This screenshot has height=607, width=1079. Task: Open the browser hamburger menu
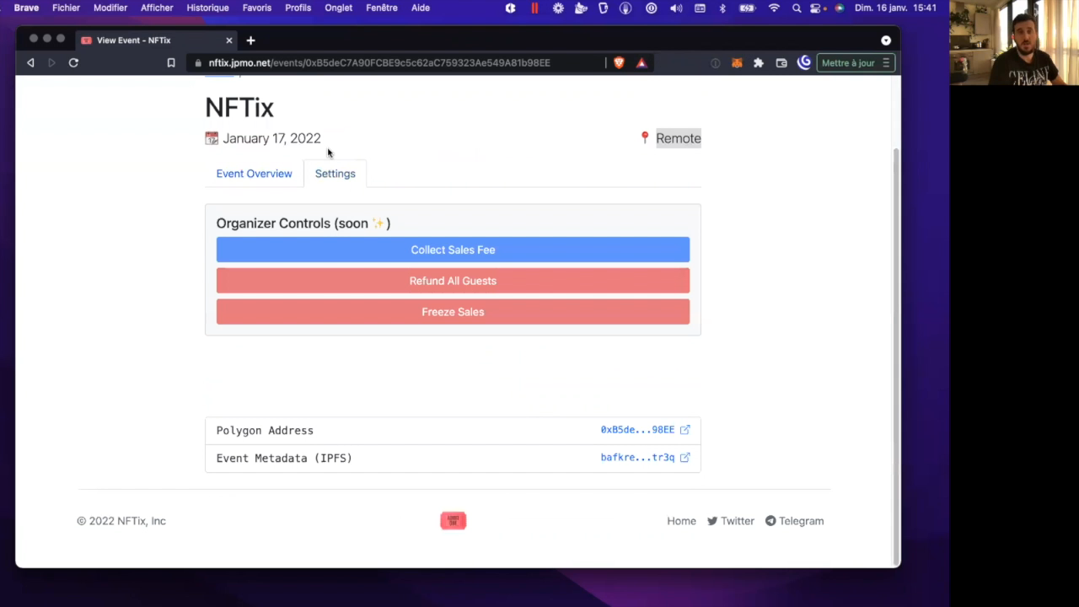tap(886, 62)
